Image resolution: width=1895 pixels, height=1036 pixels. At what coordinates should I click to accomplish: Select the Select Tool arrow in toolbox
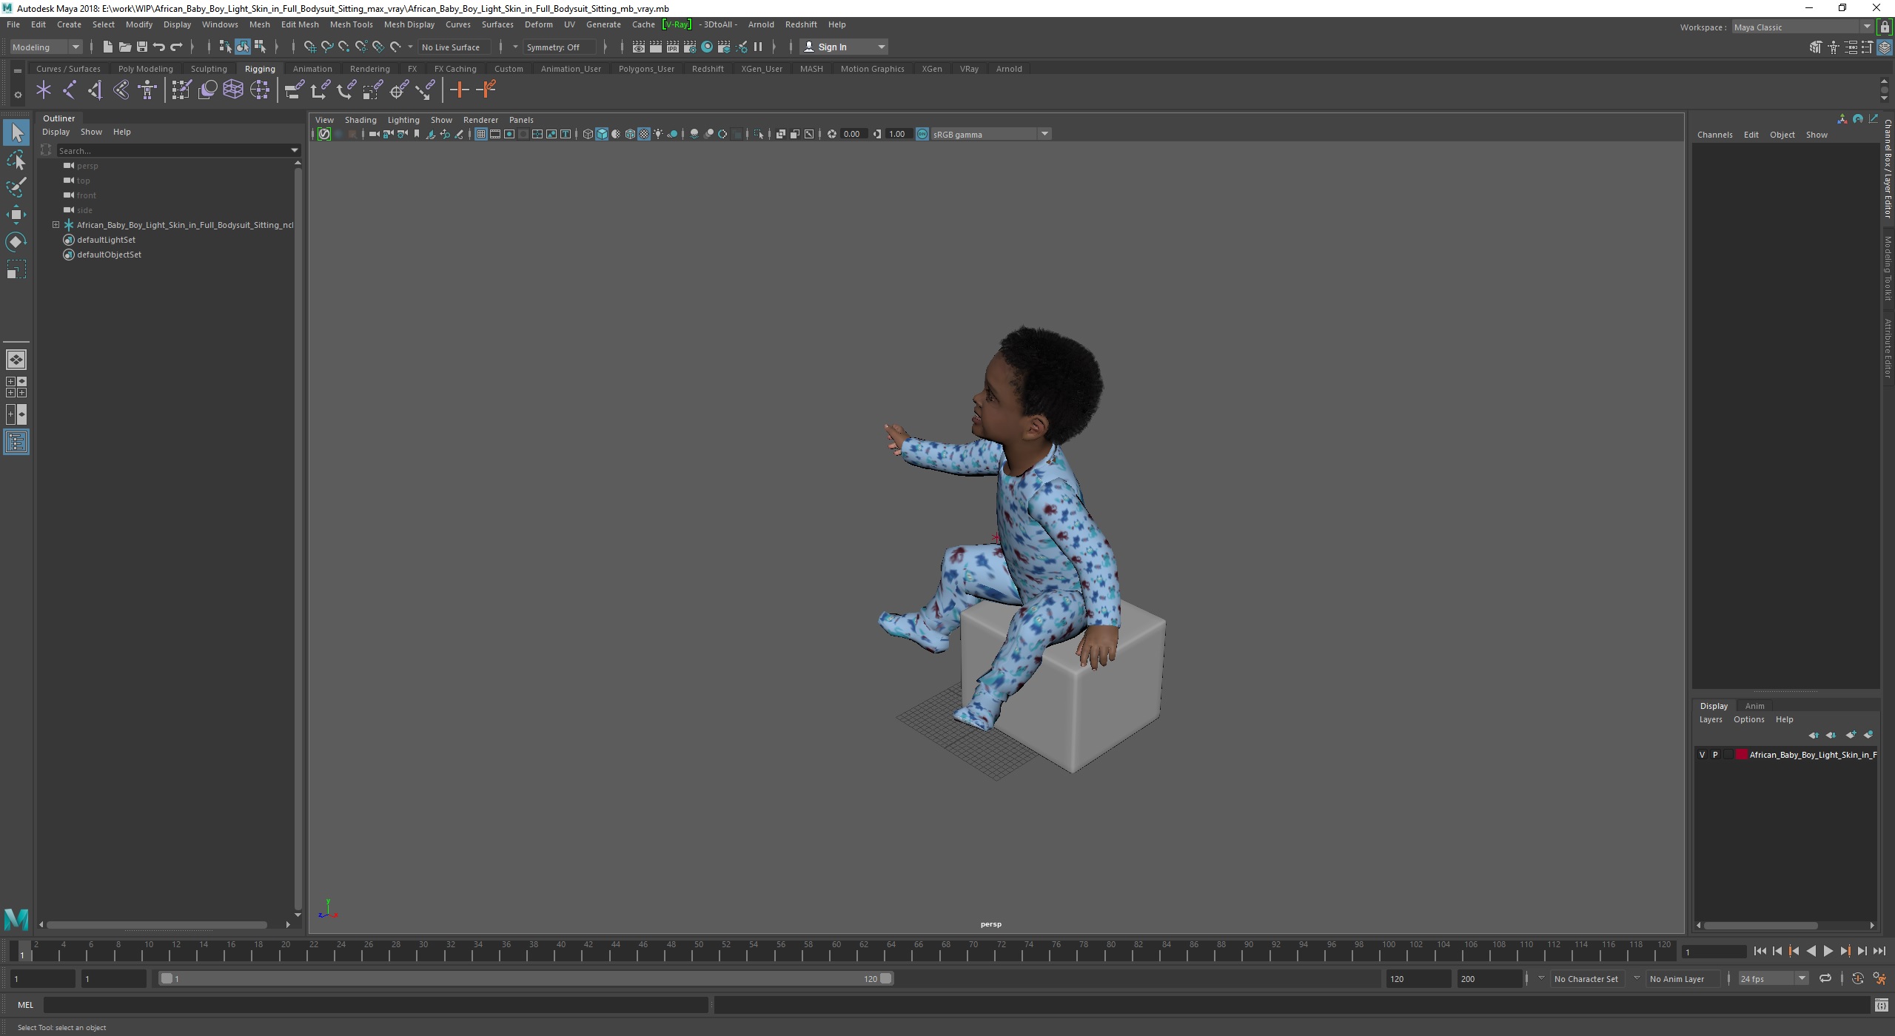pos(16,133)
